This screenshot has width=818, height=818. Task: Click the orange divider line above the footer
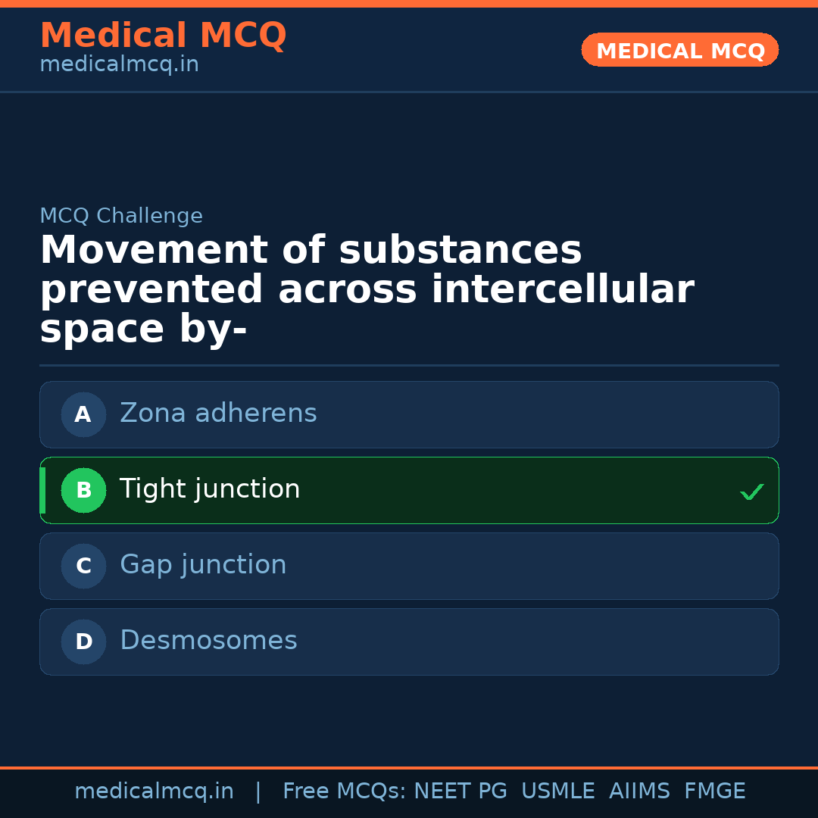pyautogui.click(x=409, y=766)
